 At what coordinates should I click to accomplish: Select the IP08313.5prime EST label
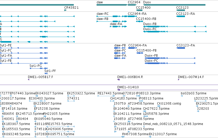click(151, 98)
